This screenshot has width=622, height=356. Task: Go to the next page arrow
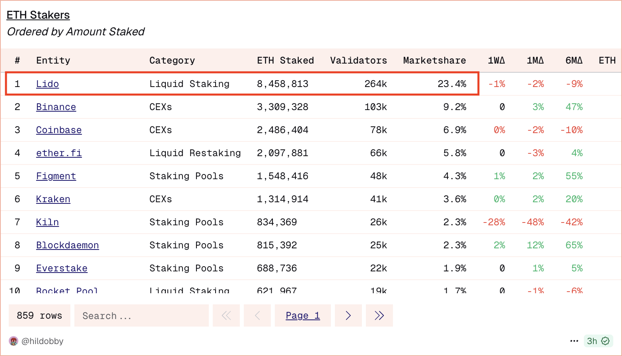(x=348, y=315)
